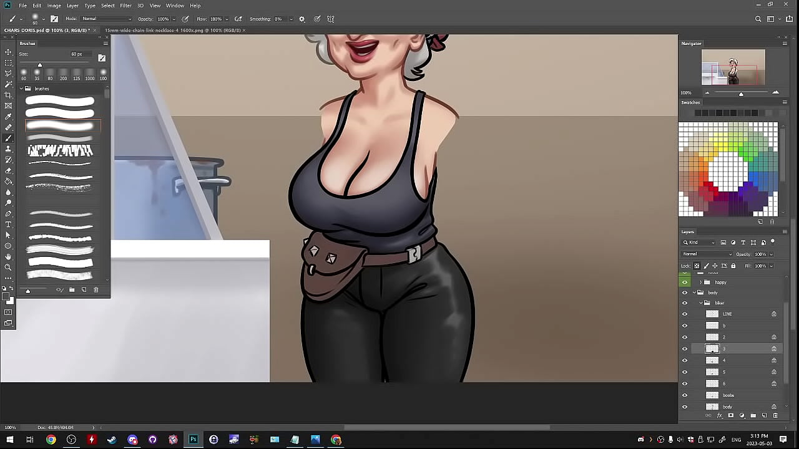Select the Eraser tool
Screen dimensions: 799x449
pos(8,170)
